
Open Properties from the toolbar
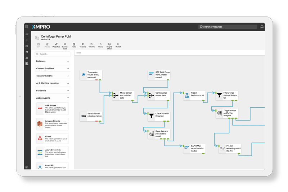tap(56, 45)
